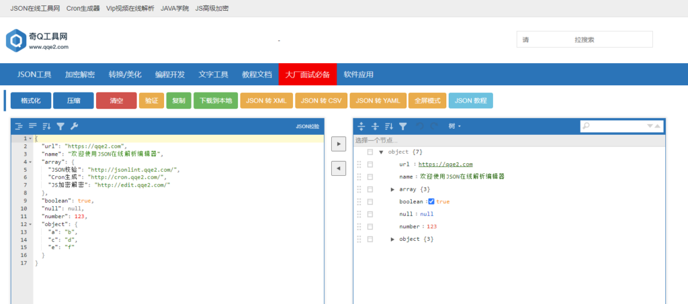Expand all fields in the tree view panel
Screen dimensions: 688x304
(x=361, y=125)
